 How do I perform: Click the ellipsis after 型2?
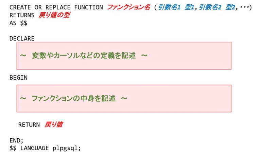click(244, 7)
